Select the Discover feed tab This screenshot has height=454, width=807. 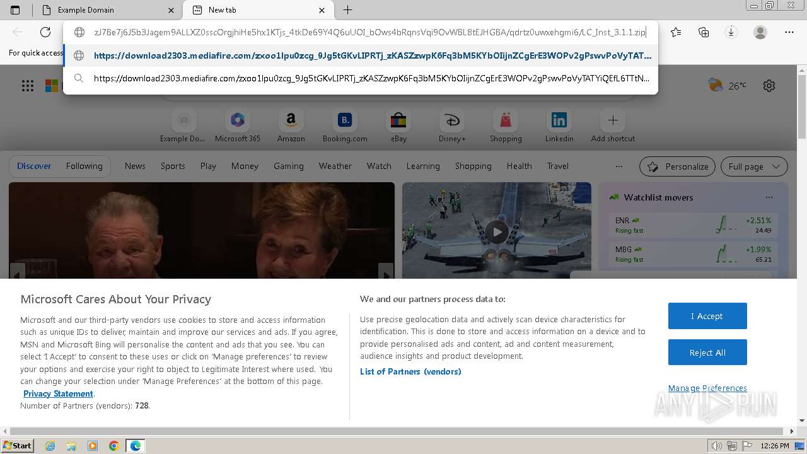34,166
